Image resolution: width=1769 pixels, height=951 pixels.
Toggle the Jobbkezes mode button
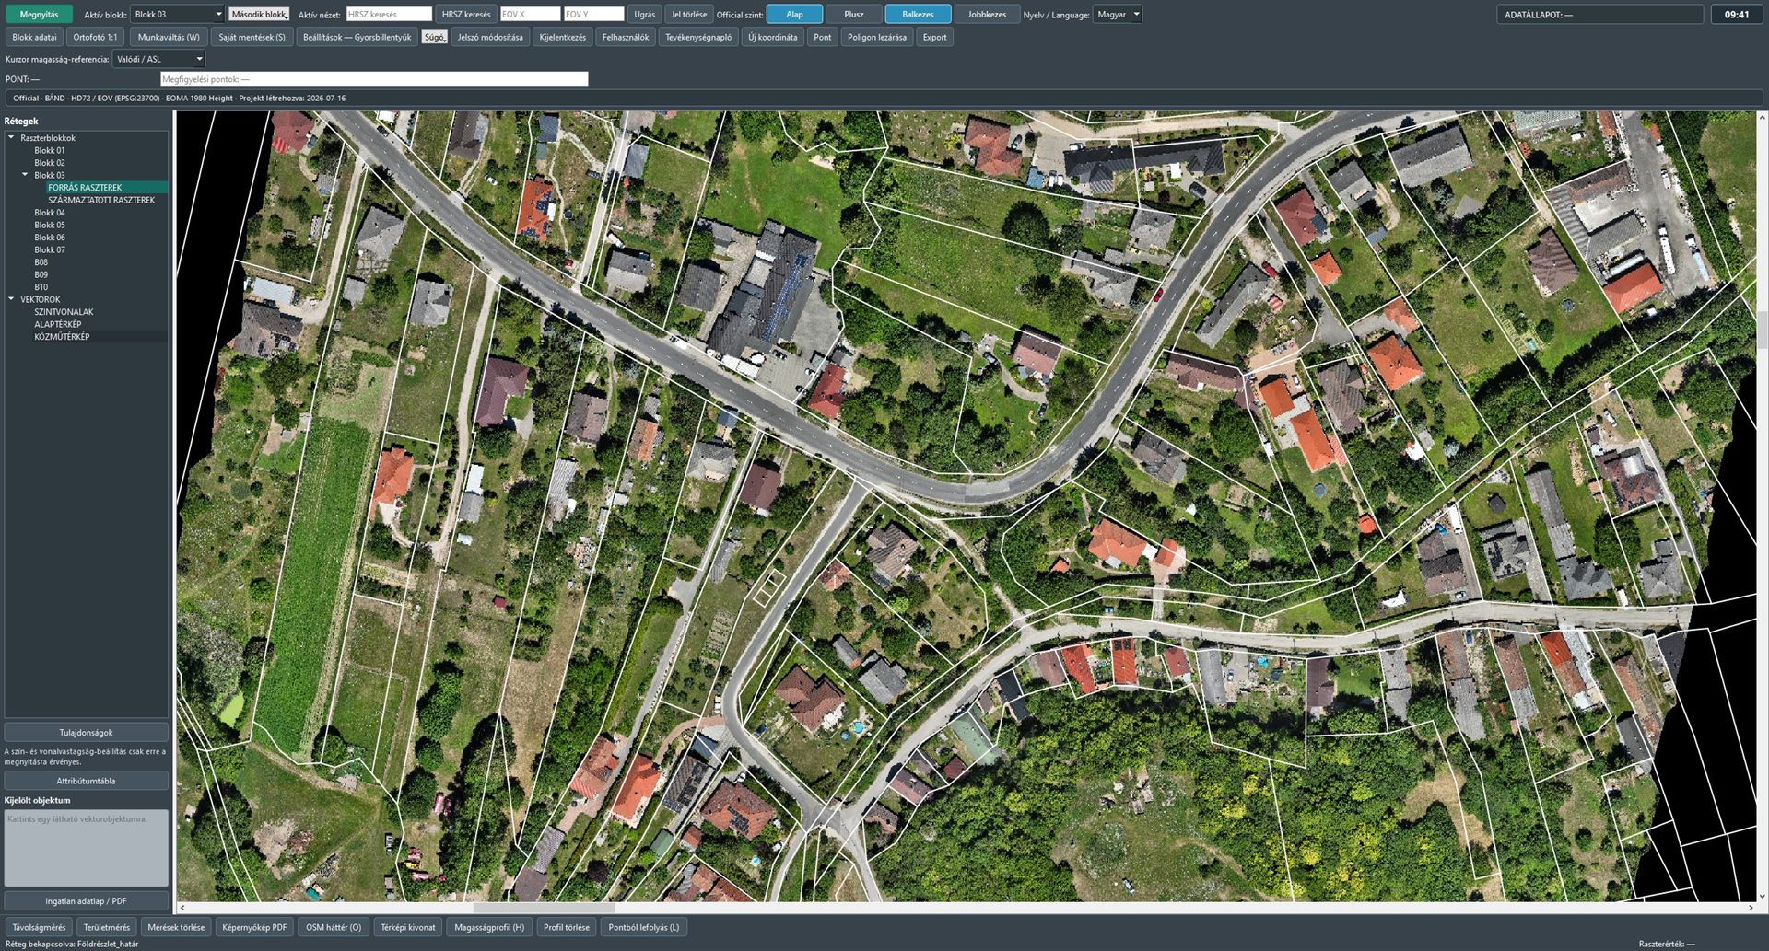[x=987, y=15]
